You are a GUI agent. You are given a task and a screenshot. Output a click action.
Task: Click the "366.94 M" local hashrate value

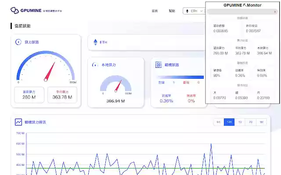[x=115, y=101]
